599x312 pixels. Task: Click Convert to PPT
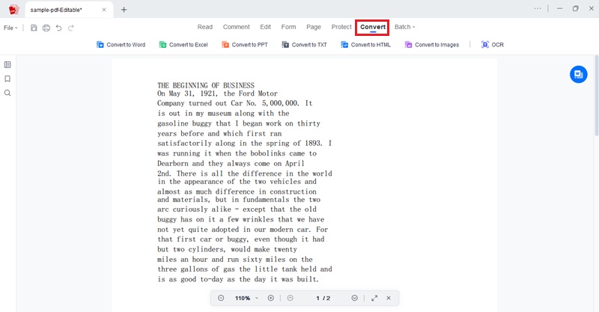(245, 45)
